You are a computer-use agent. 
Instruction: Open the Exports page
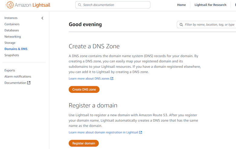tap(10, 70)
